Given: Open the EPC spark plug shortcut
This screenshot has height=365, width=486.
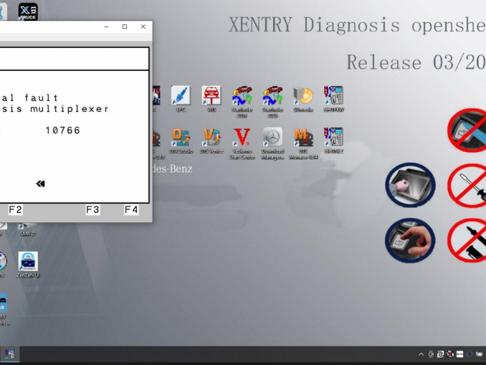Looking at the screenshot, I should [181, 99].
